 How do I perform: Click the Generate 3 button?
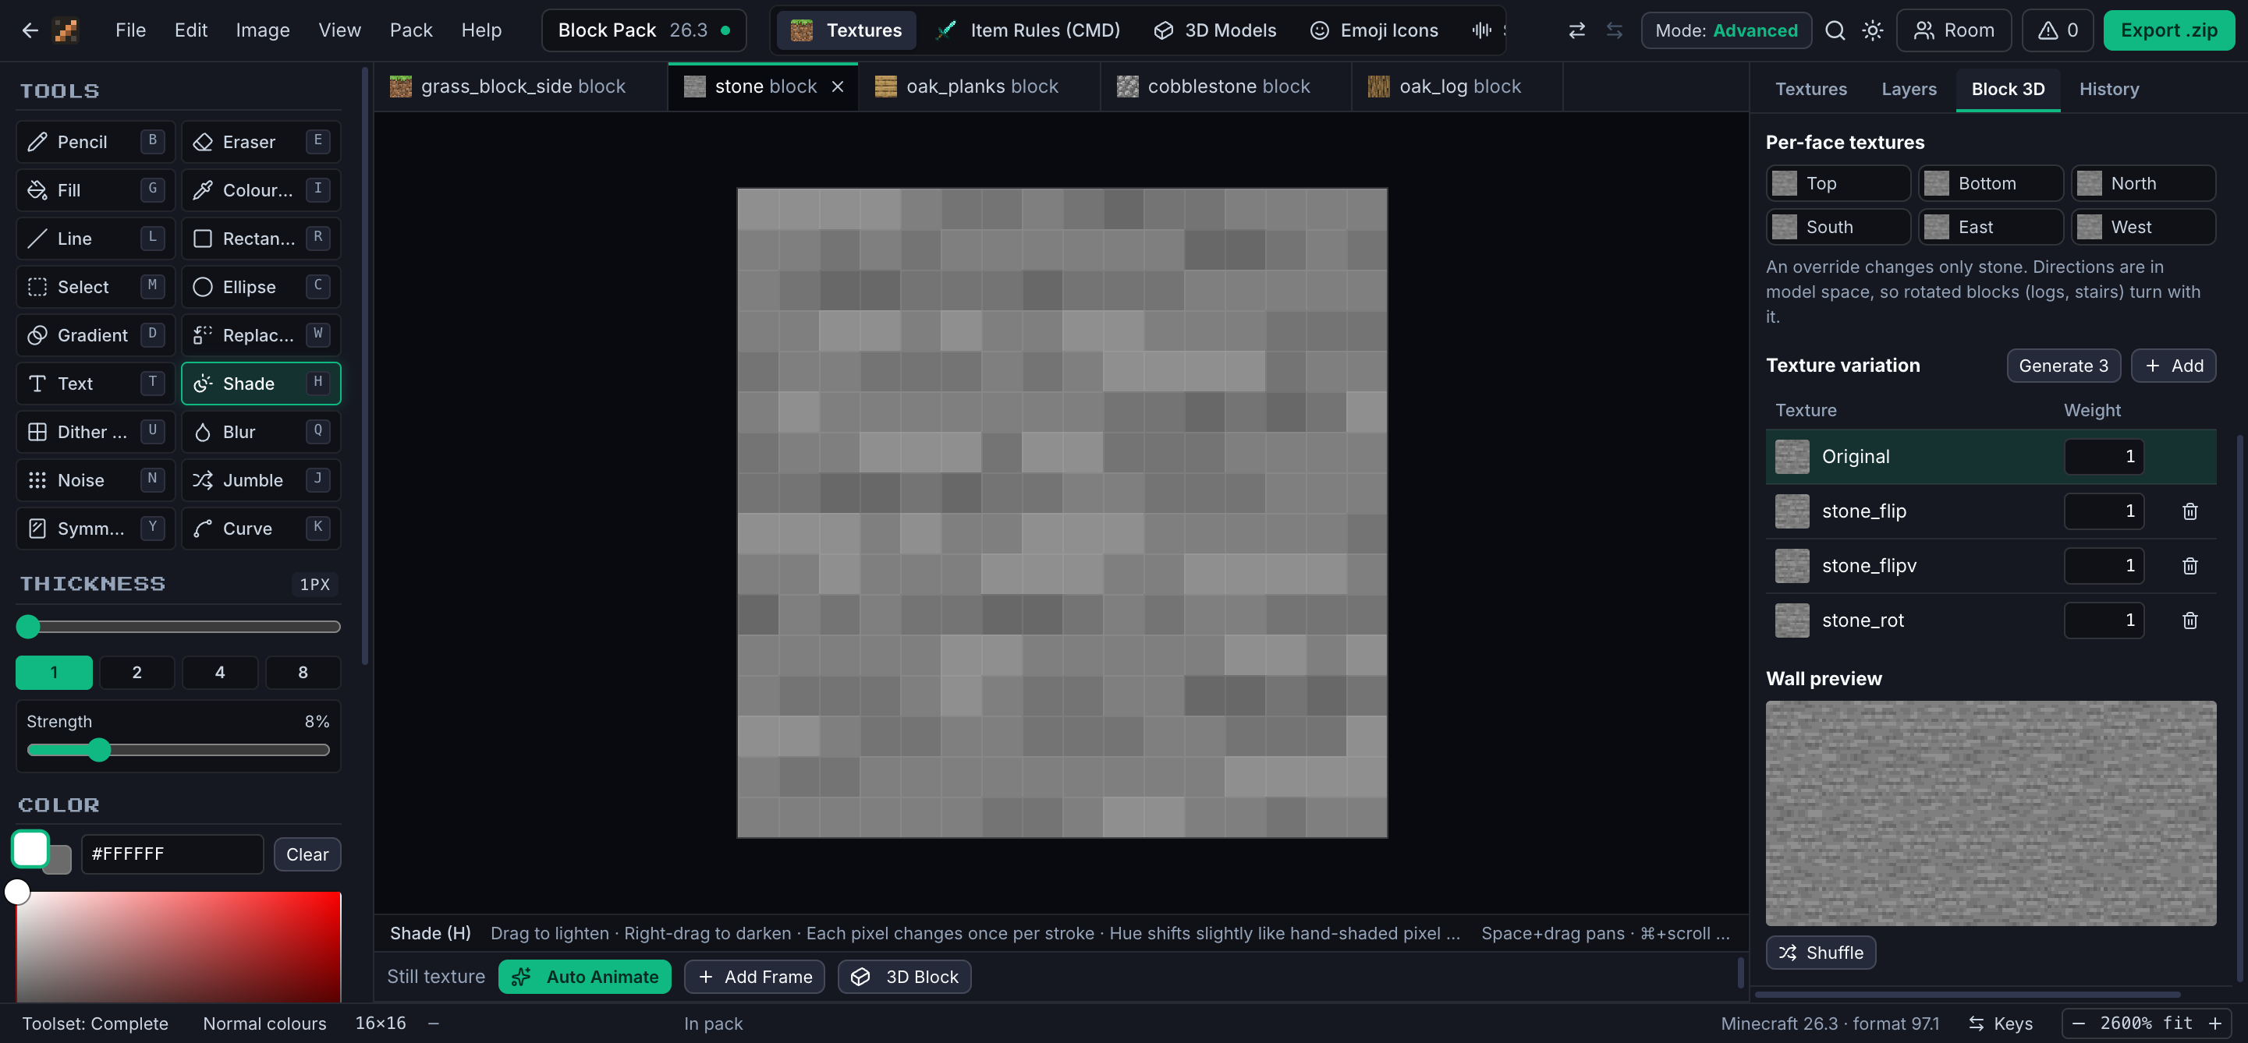[2063, 366]
